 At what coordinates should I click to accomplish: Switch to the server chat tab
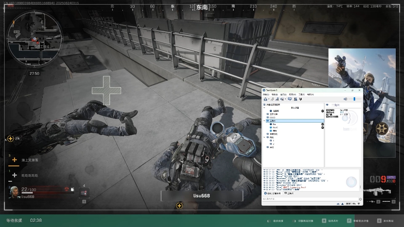pos(273,193)
